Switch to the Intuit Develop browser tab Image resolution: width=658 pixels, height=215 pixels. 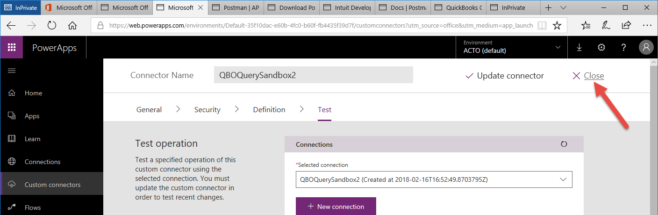[348, 8]
